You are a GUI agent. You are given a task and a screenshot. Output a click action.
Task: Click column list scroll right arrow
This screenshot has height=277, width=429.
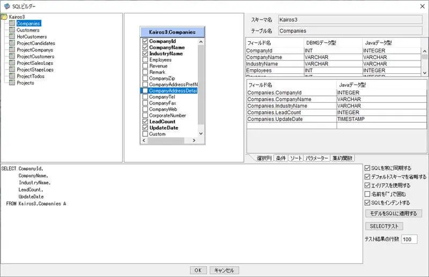[x=194, y=140]
